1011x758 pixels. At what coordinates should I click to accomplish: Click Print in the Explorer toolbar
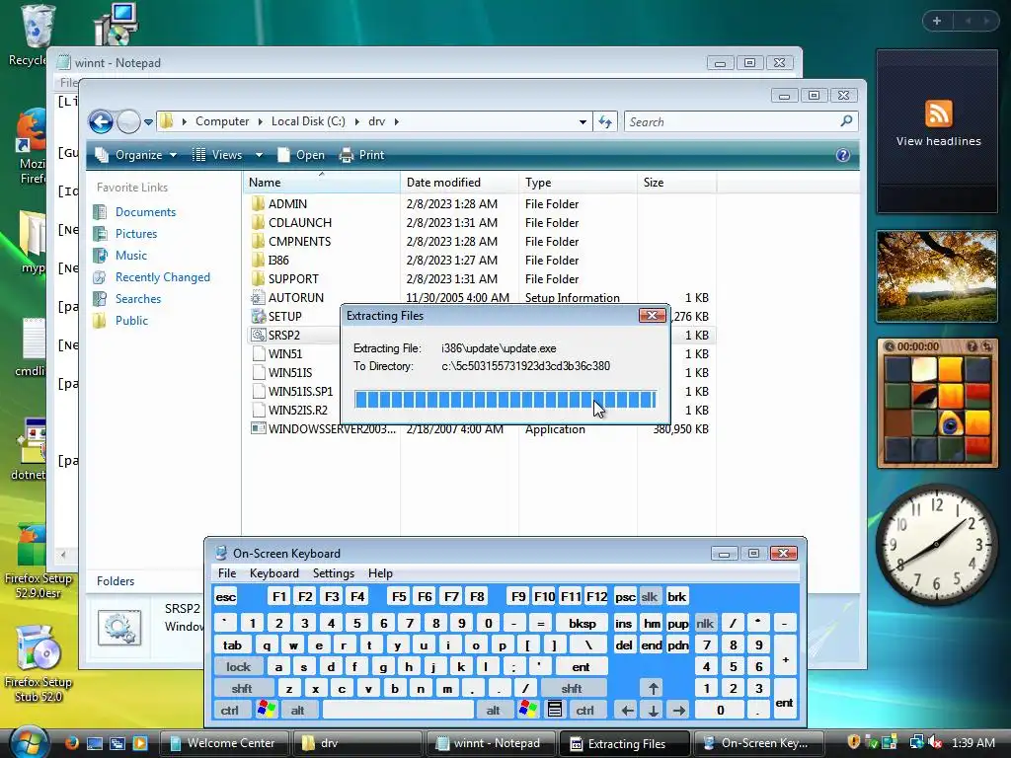(x=361, y=155)
